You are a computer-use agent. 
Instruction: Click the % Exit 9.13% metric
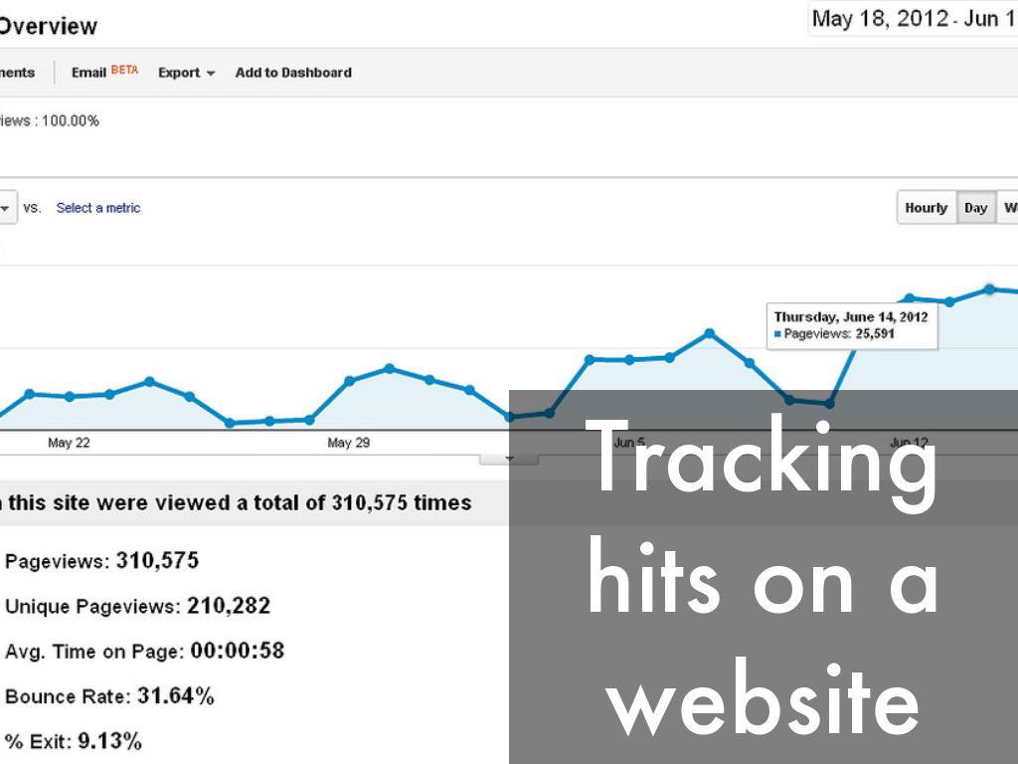(74, 741)
